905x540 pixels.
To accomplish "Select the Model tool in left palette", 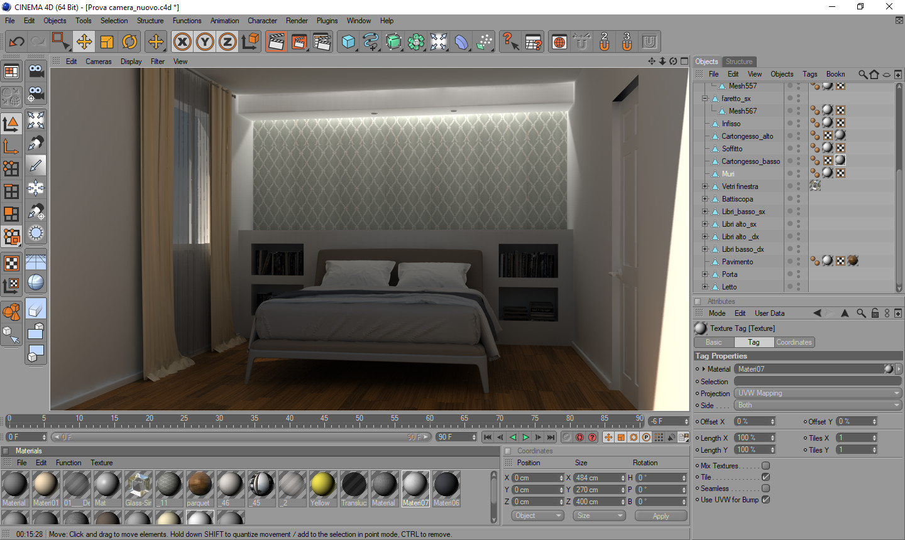I will tap(11, 124).
